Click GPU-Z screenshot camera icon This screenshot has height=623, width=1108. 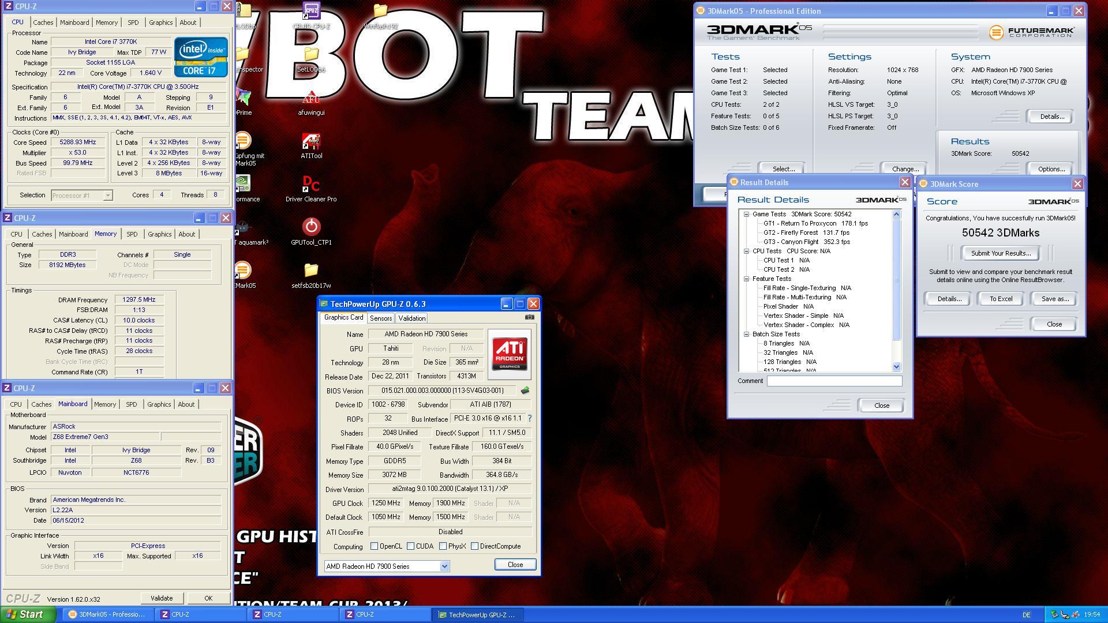click(x=530, y=317)
